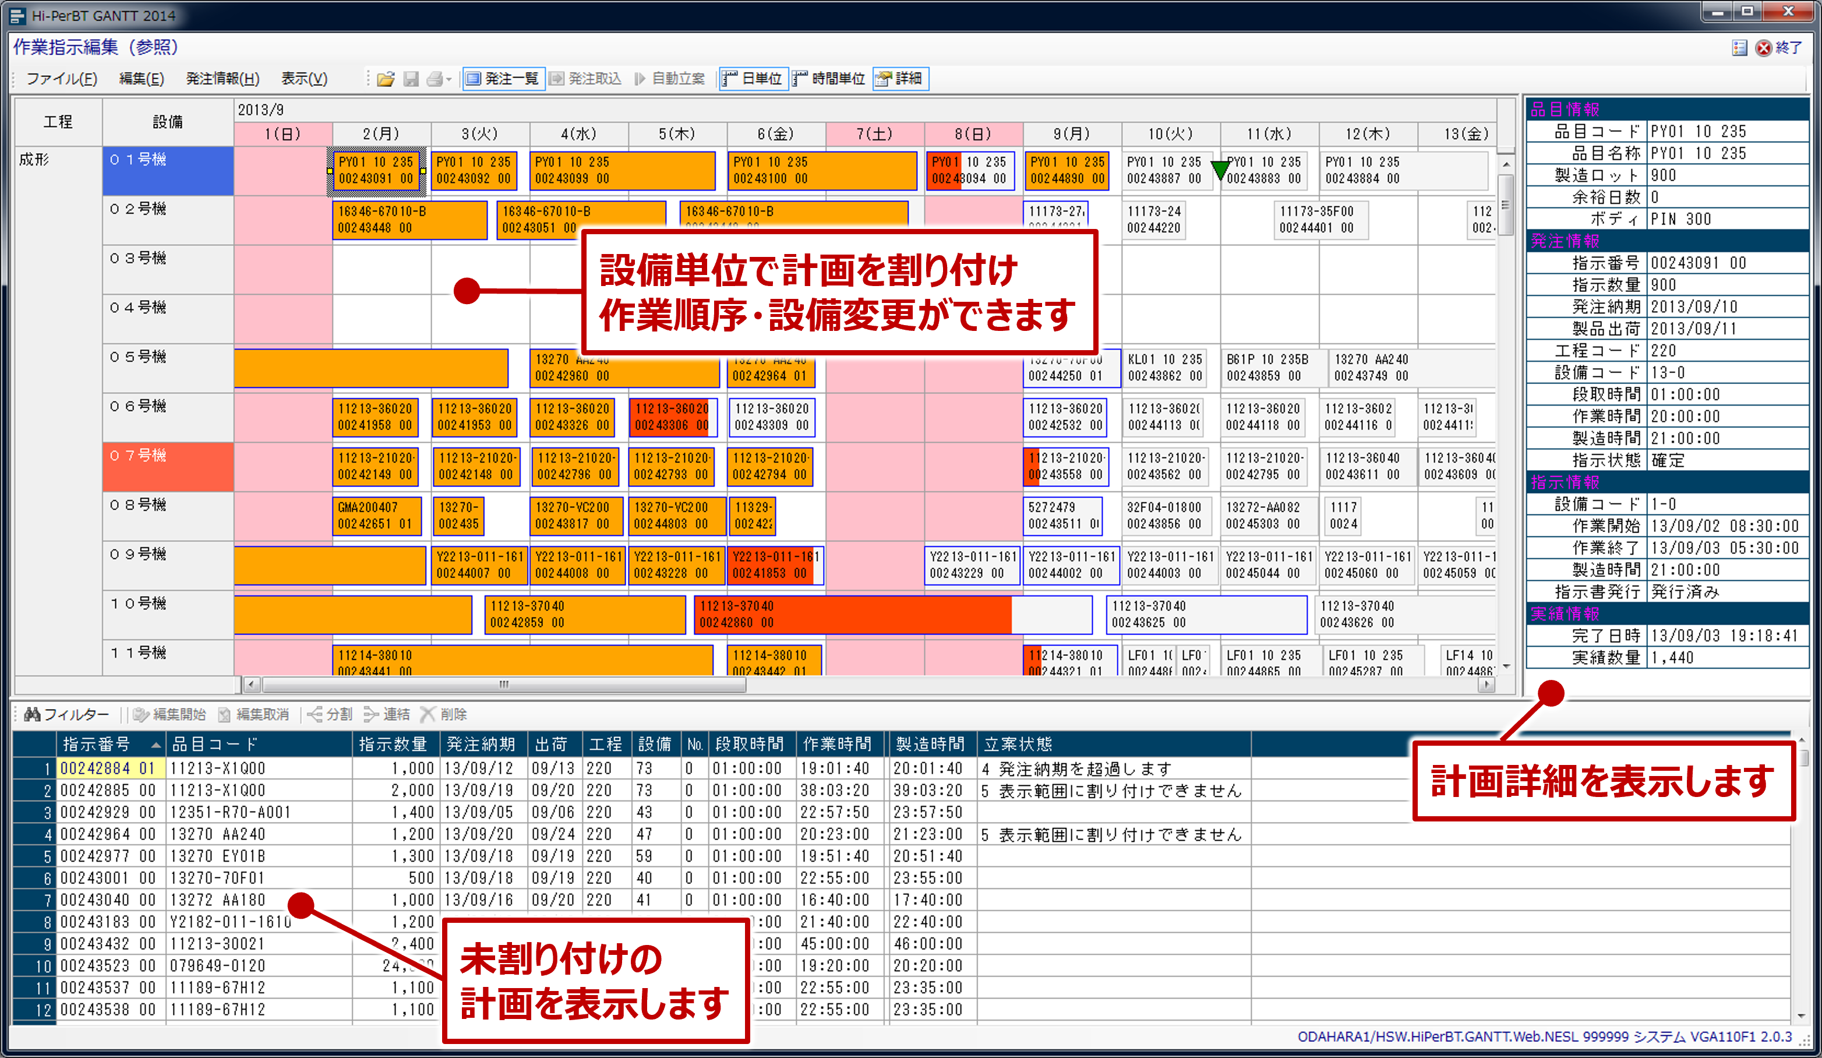This screenshot has height=1058, width=1822.
Task: Click the Gantt scroll left arrow
Action: pyautogui.click(x=252, y=684)
